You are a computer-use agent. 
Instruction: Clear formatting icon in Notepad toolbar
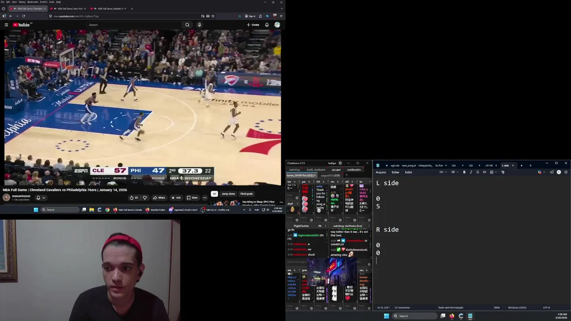503,172
